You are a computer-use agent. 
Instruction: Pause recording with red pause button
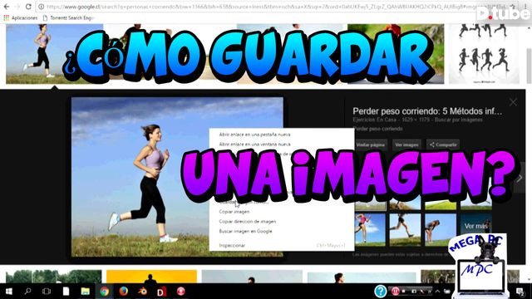click(396, 292)
